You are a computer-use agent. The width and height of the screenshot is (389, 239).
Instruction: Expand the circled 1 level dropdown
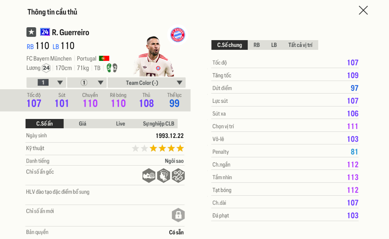87,82
